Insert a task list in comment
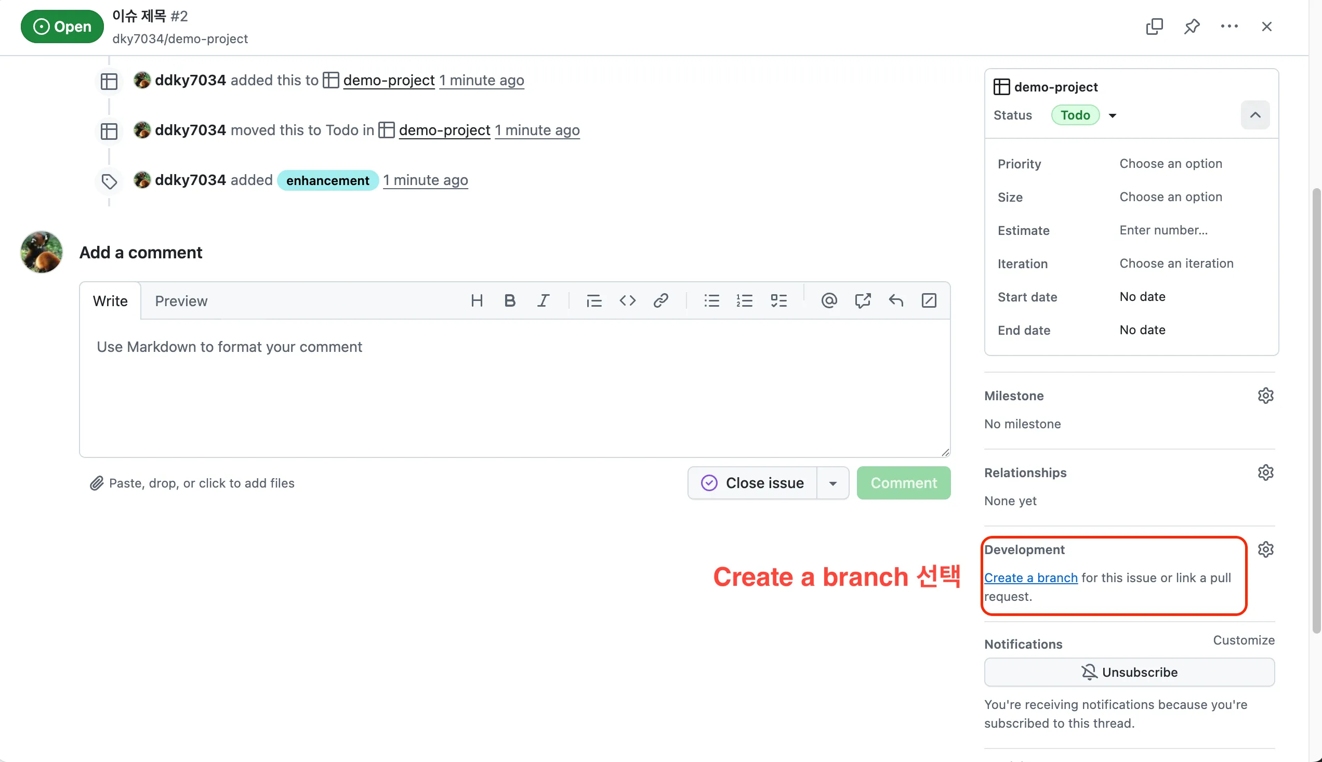 (778, 301)
